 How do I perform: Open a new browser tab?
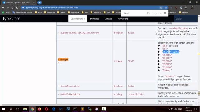(40, 2)
